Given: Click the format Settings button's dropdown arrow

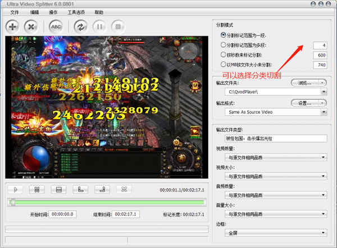Looking at the screenshot, I should [322, 103].
